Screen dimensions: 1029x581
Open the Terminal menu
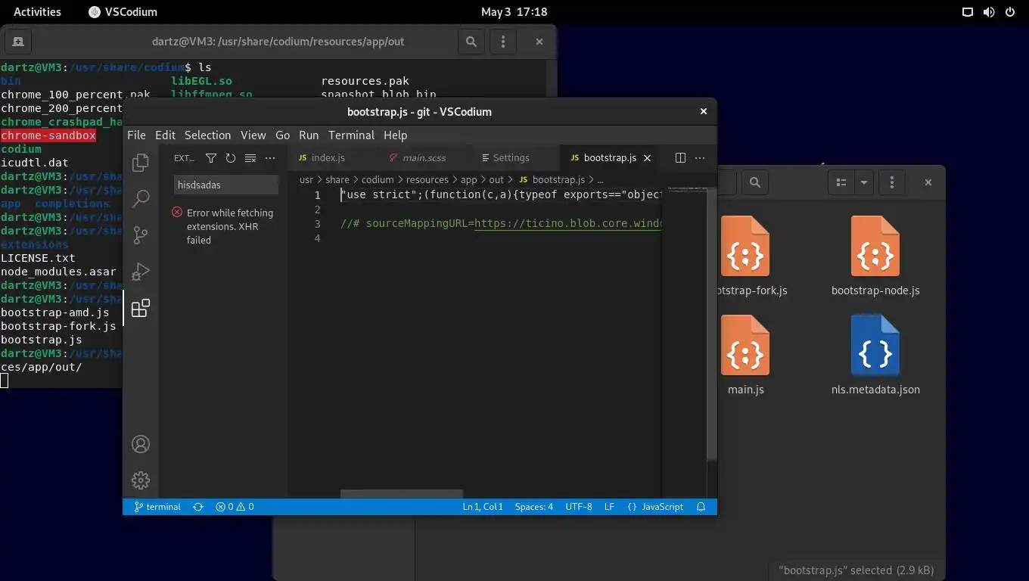(x=351, y=135)
